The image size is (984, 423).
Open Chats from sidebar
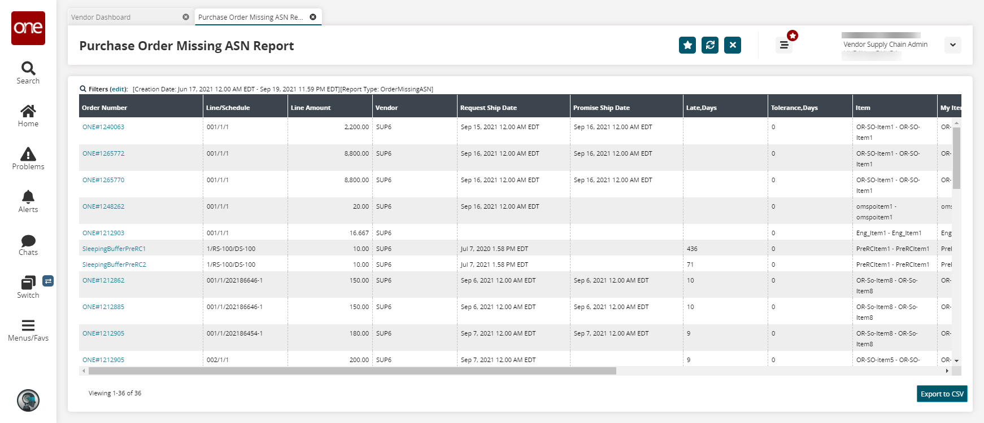28,244
